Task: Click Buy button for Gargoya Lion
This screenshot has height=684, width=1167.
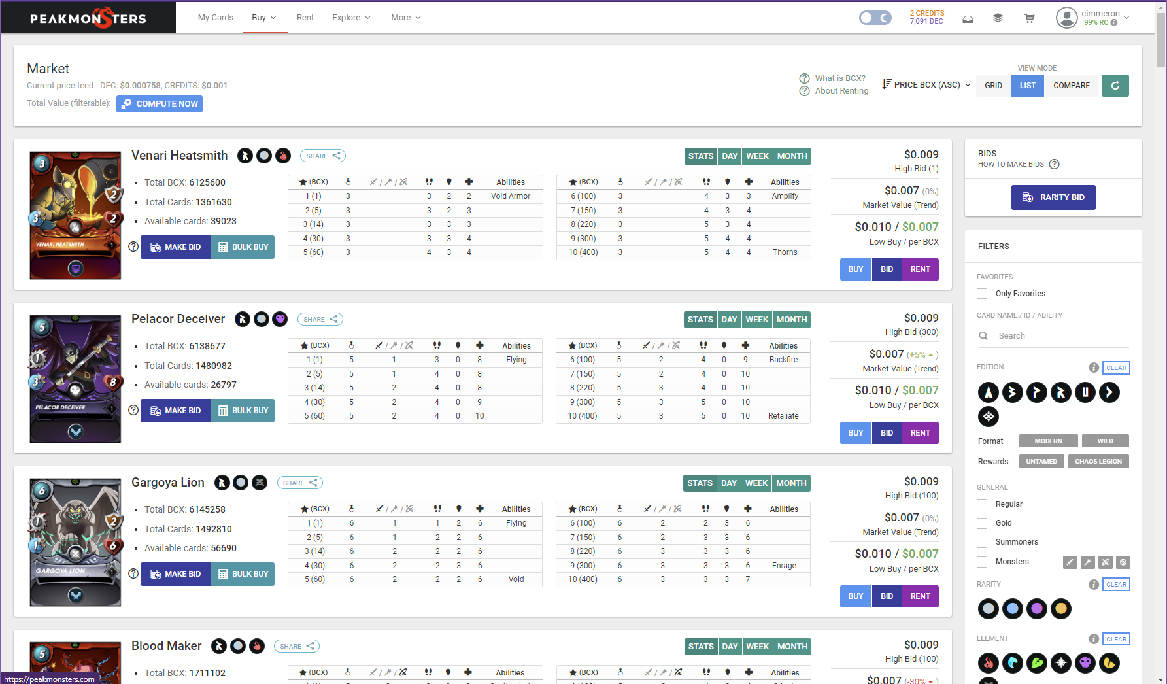Action: (x=856, y=596)
